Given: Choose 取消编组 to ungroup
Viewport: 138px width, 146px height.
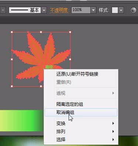Looking at the screenshot, I should (81, 112).
